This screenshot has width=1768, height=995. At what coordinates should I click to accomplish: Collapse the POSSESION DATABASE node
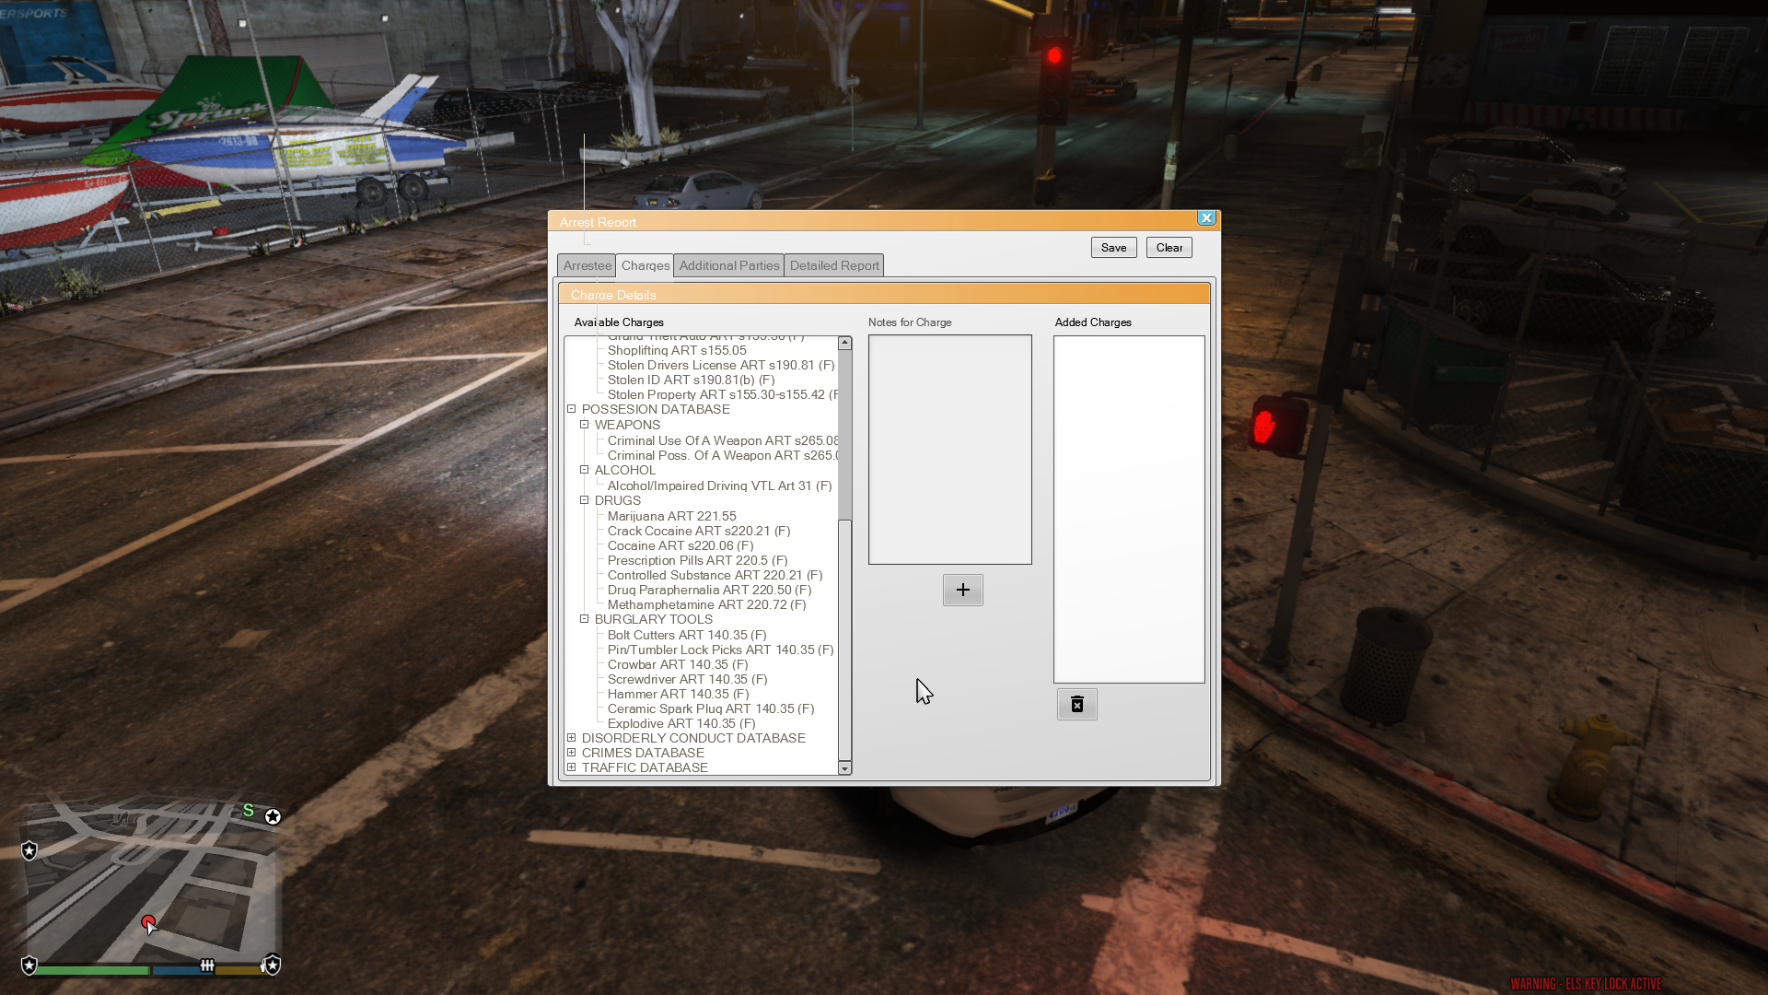tap(572, 409)
